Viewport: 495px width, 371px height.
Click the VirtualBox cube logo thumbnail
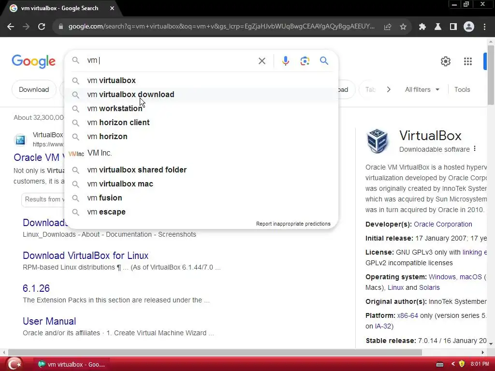(378, 141)
